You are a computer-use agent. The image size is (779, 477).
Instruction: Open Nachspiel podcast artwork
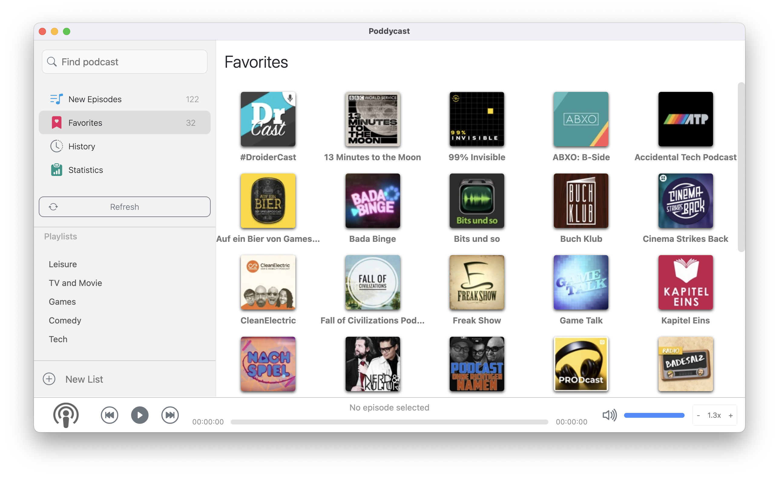268,364
